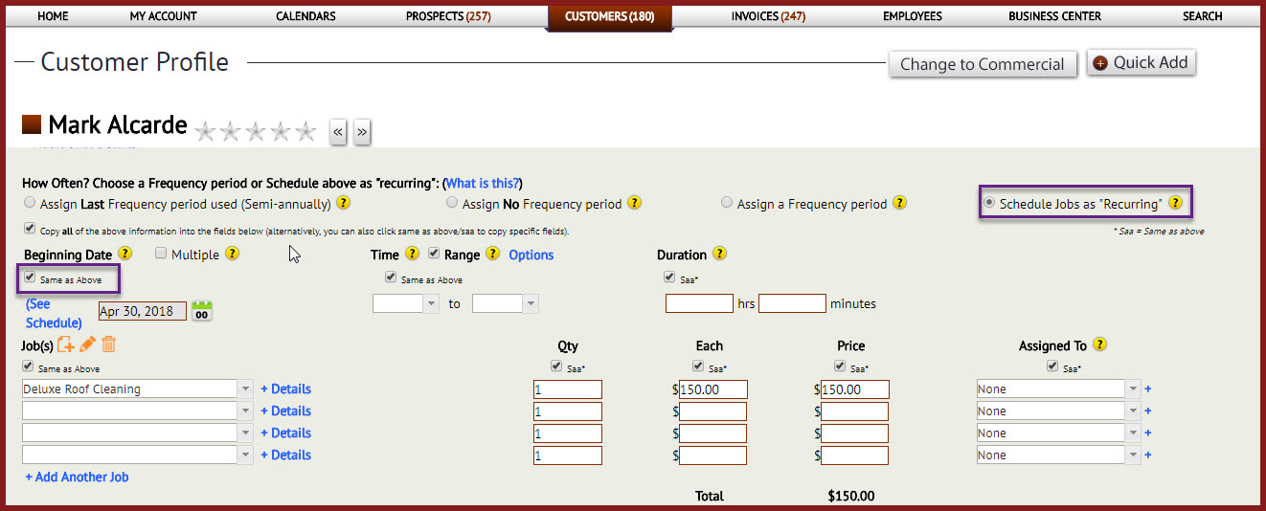The width and height of the screenshot is (1266, 511).
Task: Open help icon beside Multiple
Action: click(232, 255)
